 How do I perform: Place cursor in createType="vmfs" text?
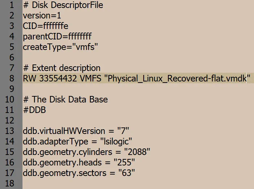click(x=60, y=47)
